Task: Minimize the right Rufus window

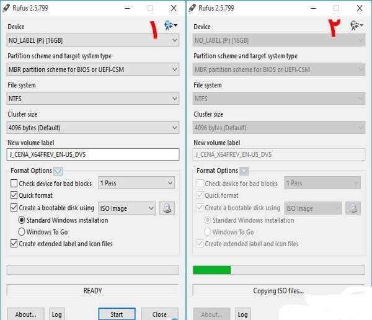Action: [314, 8]
